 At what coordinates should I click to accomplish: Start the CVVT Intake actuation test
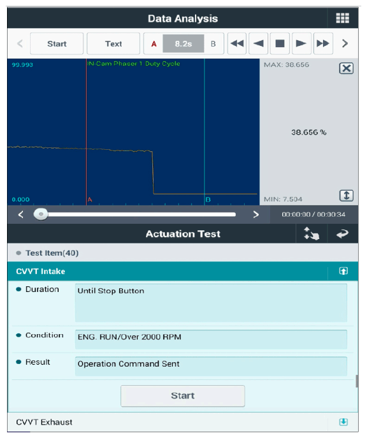click(183, 395)
